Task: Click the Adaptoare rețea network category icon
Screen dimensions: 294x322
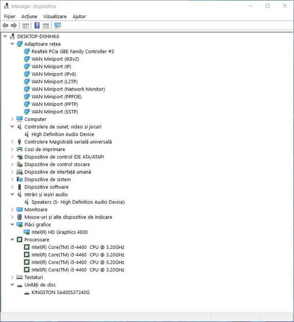Action: pos(19,44)
